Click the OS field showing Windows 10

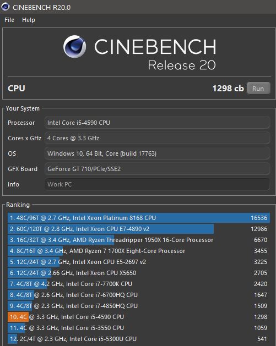(157, 153)
